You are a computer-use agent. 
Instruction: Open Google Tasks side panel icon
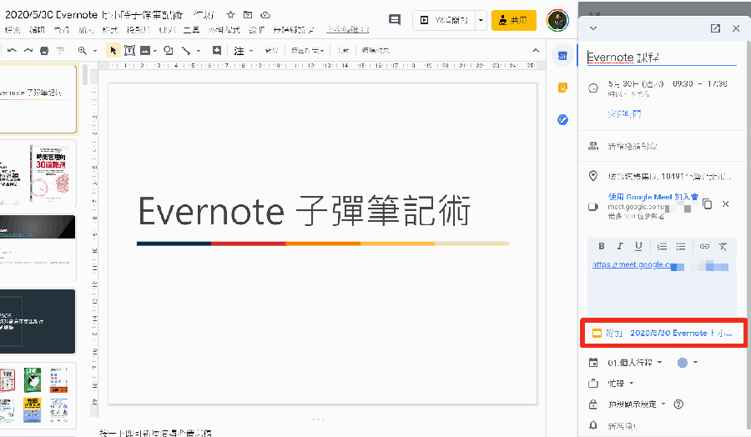pos(562,119)
